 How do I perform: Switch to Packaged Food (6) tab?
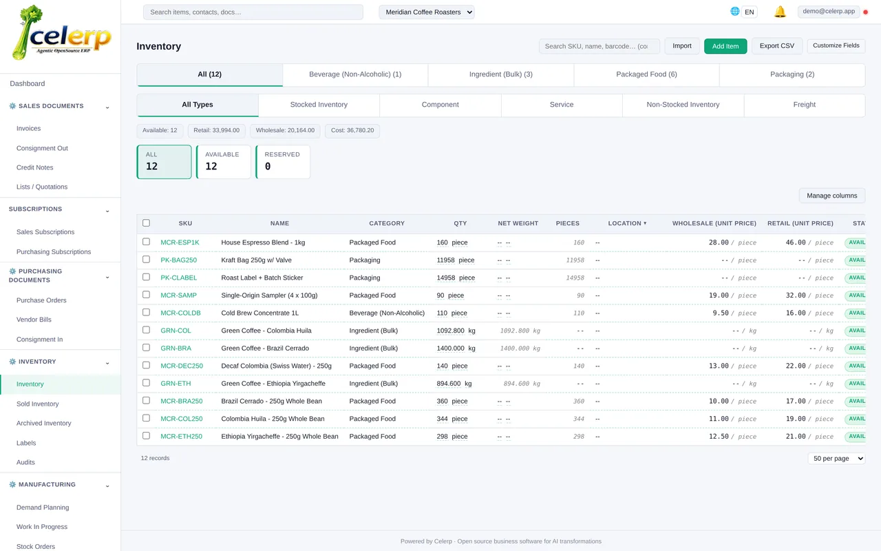[x=646, y=74]
